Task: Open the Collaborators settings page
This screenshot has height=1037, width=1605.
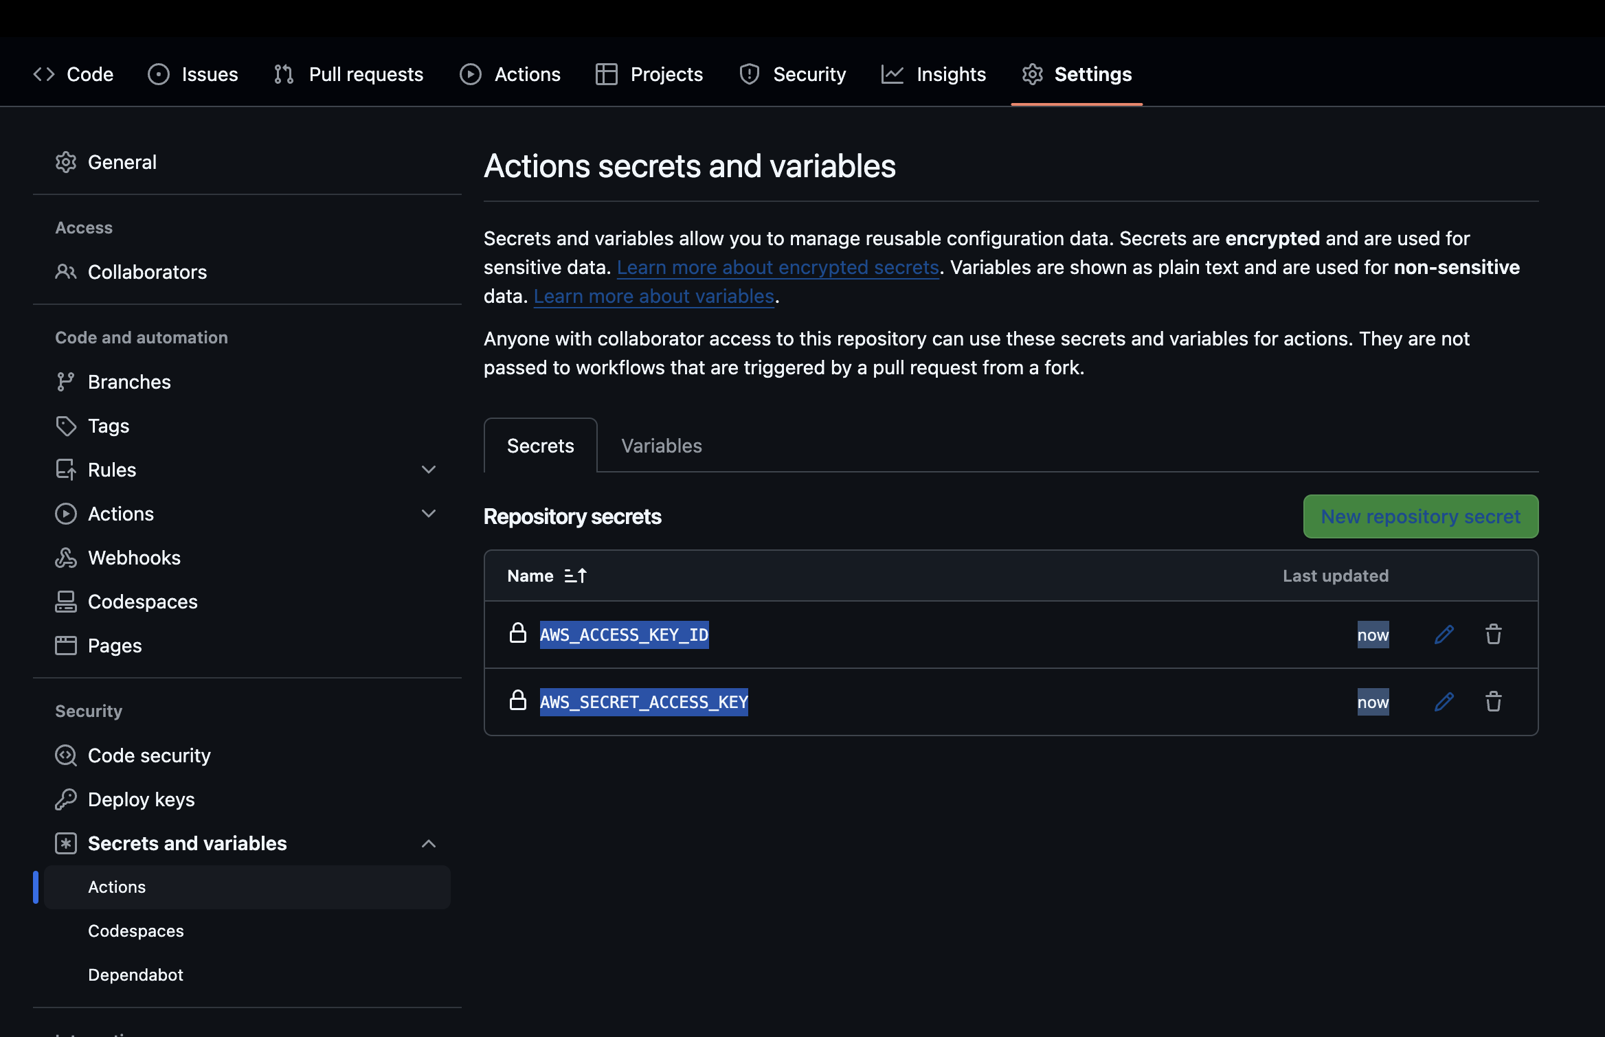Action: (147, 272)
